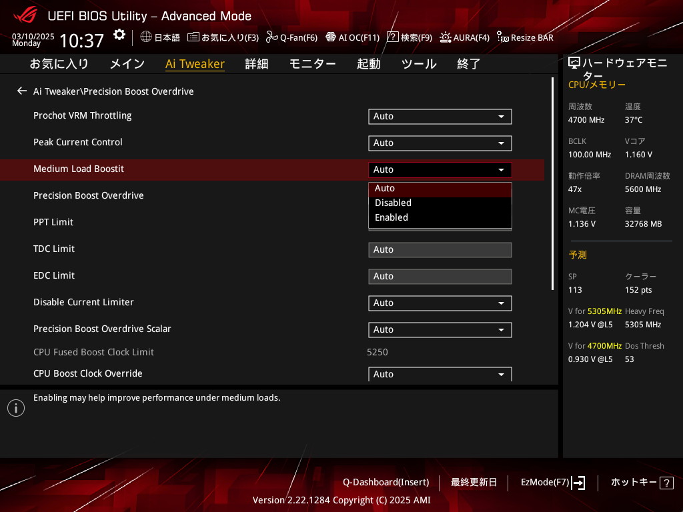Collapse Medium Load Boostit dropdown
Viewport: 683px width, 512px height.
tap(440, 169)
